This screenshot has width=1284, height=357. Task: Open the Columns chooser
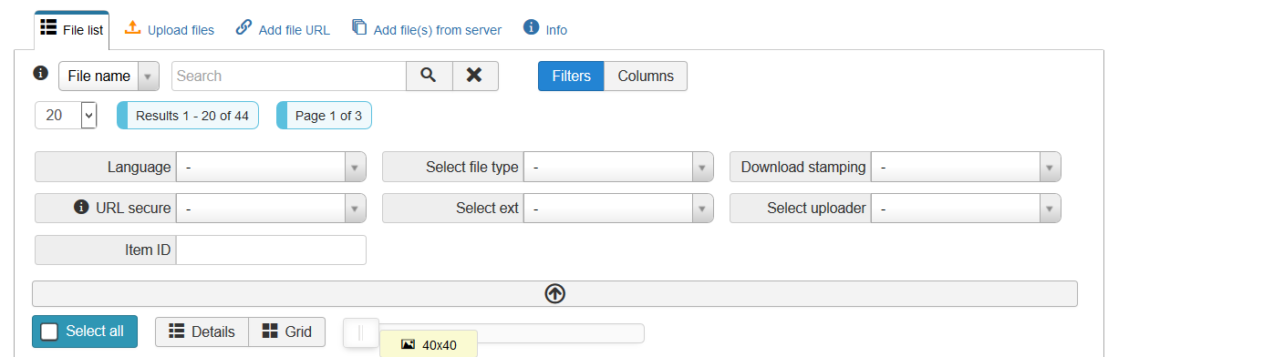click(646, 76)
